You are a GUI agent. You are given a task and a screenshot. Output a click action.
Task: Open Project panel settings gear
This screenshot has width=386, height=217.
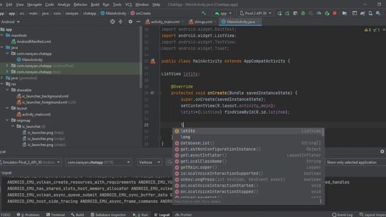pos(130,22)
